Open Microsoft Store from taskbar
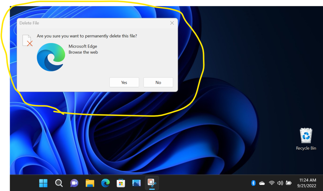The height and width of the screenshot is (191, 323). click(x=121, y=183)
